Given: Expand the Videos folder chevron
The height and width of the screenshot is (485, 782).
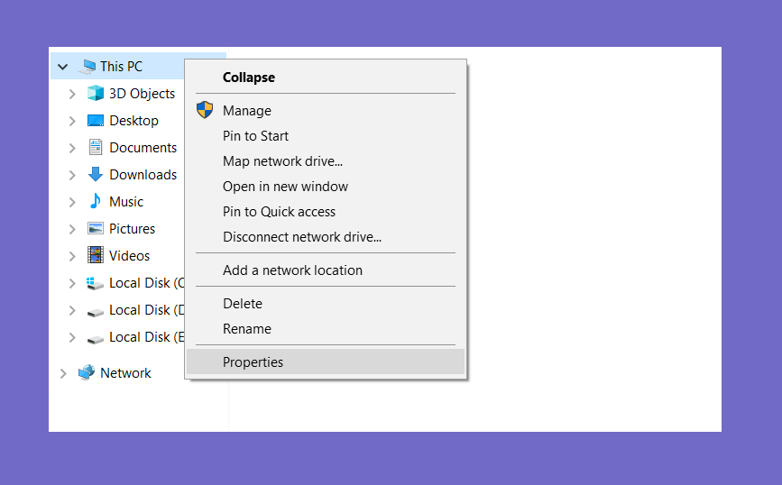Looking at the screenshot, I should point(72,256).
